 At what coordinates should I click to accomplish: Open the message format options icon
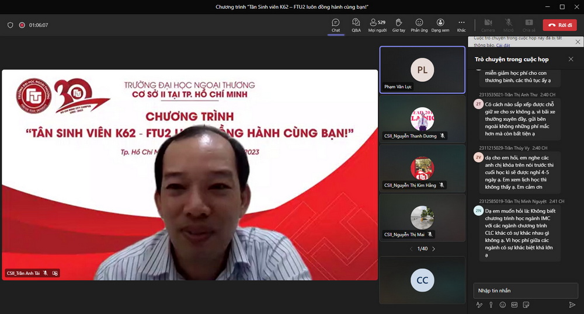[x=479, y=305]
